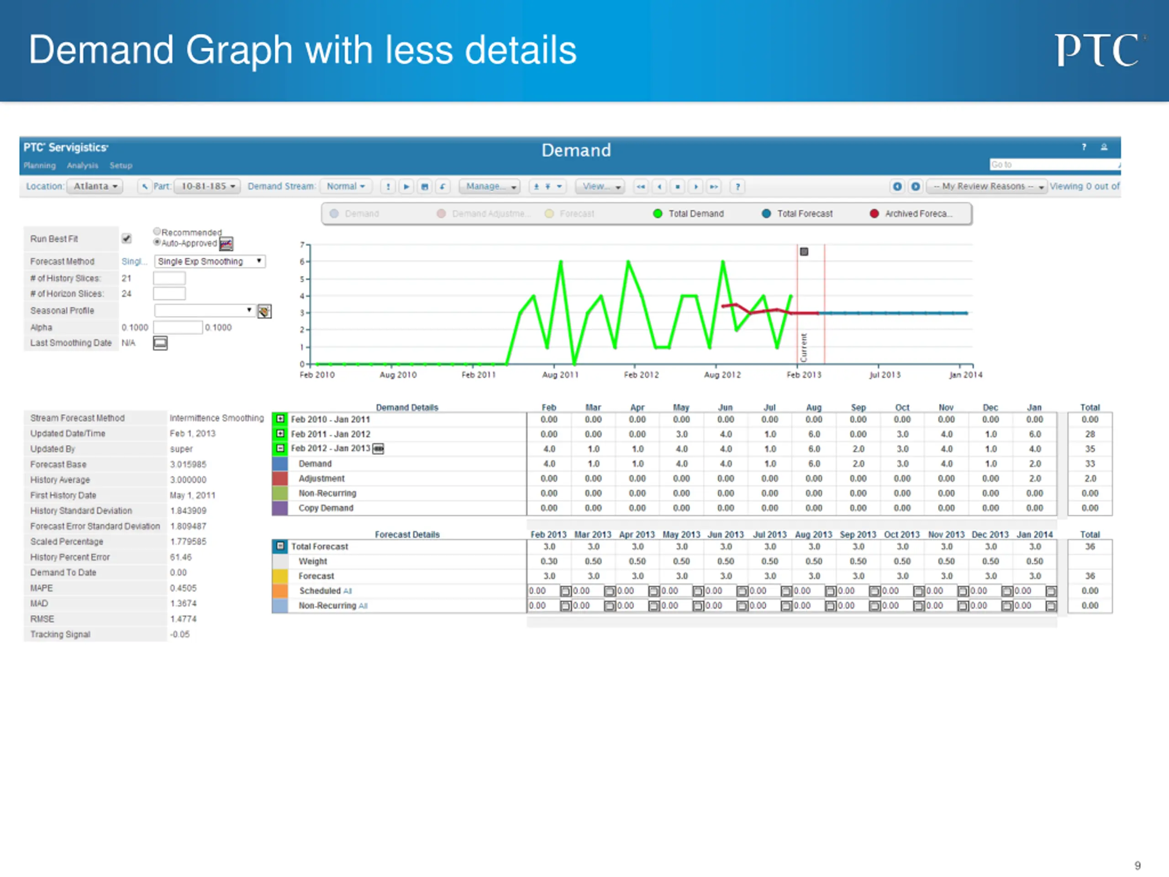Expand the Feb 2010 - Jan 2011 row
The height and width of the screenshot is (877, 1169).
[x=280, y=419]
